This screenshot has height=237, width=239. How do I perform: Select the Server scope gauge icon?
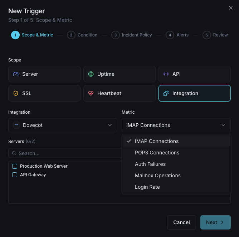(16, 74)
